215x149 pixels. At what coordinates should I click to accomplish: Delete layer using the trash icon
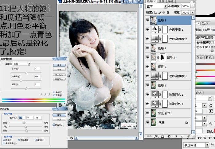pos(188,136)
